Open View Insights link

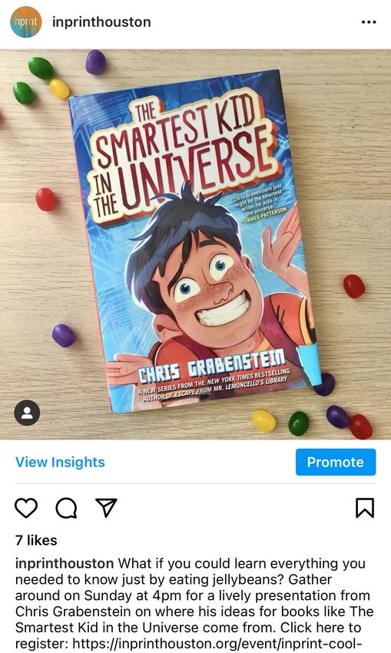pyautogui.click(x=60, y=462)
